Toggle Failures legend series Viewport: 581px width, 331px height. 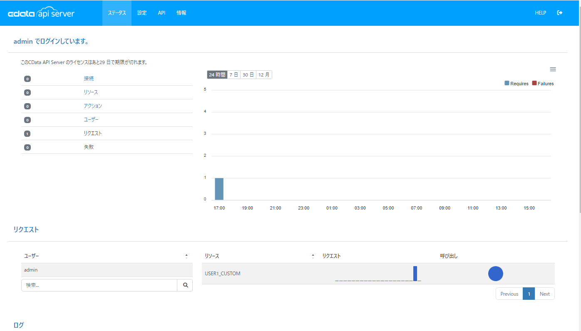(543, 84)
